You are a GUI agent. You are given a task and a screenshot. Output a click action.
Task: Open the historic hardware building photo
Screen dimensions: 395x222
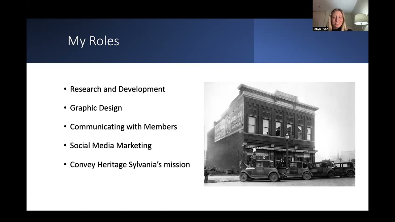(x=279, y=134)
